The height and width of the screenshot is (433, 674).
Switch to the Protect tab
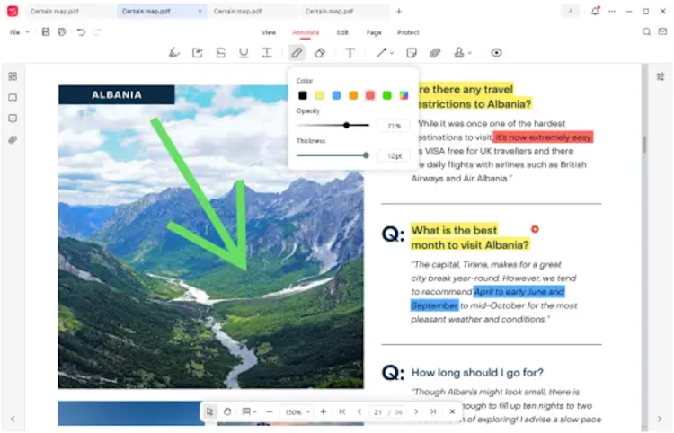pyautogui.click(x=408, y=32)
